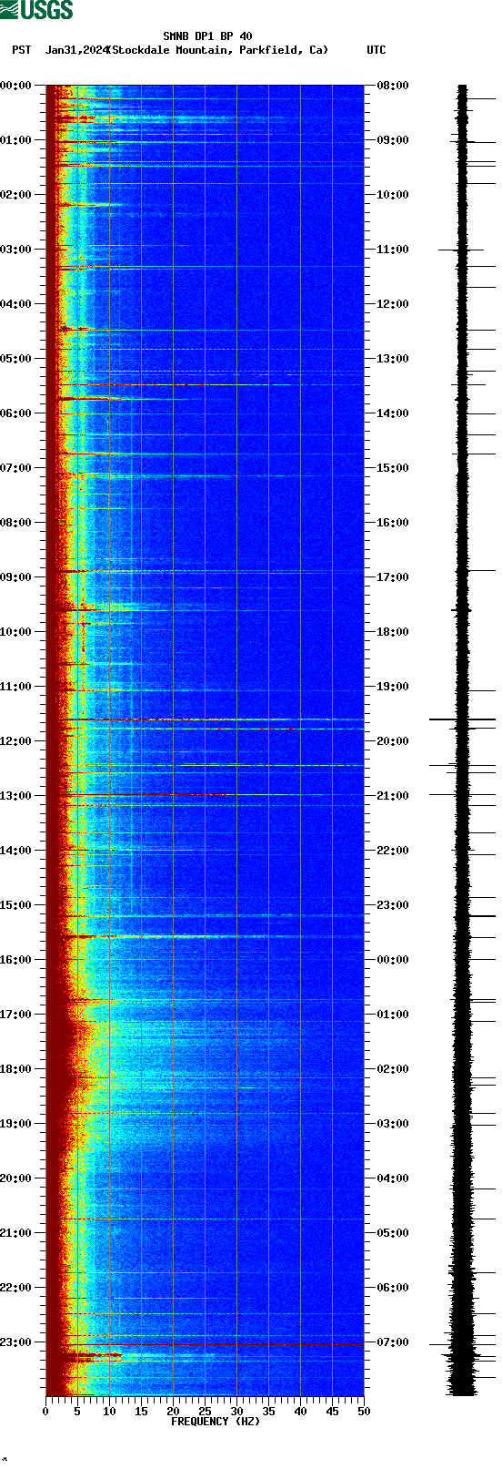The image size is (502, 1469).
Task: Click the 'Stockdale Mountain, Parkfield, Ca' location text
Action: pos(218,50)
